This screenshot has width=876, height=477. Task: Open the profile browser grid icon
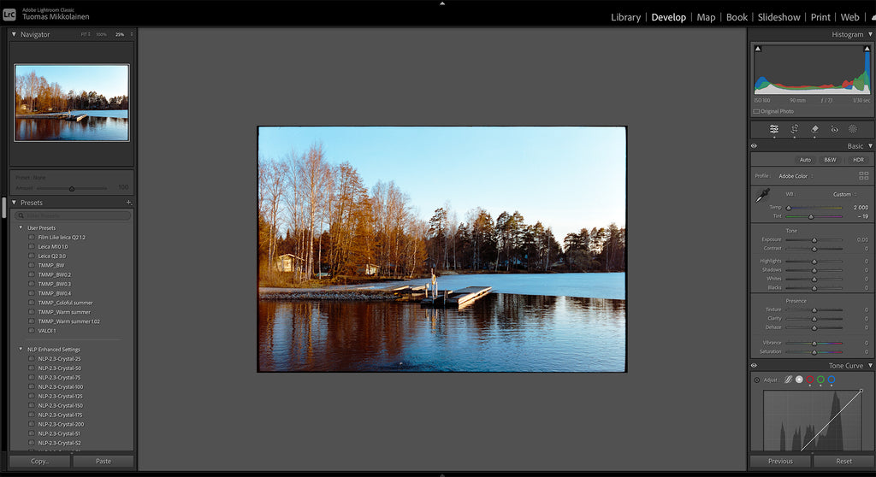click(x=863, y=175)
